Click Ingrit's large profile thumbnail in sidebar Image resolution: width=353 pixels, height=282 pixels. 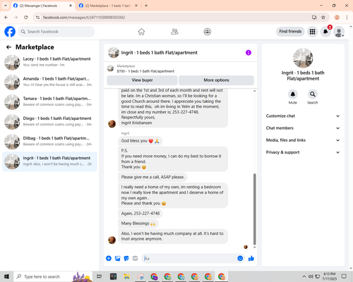point(303,58)
